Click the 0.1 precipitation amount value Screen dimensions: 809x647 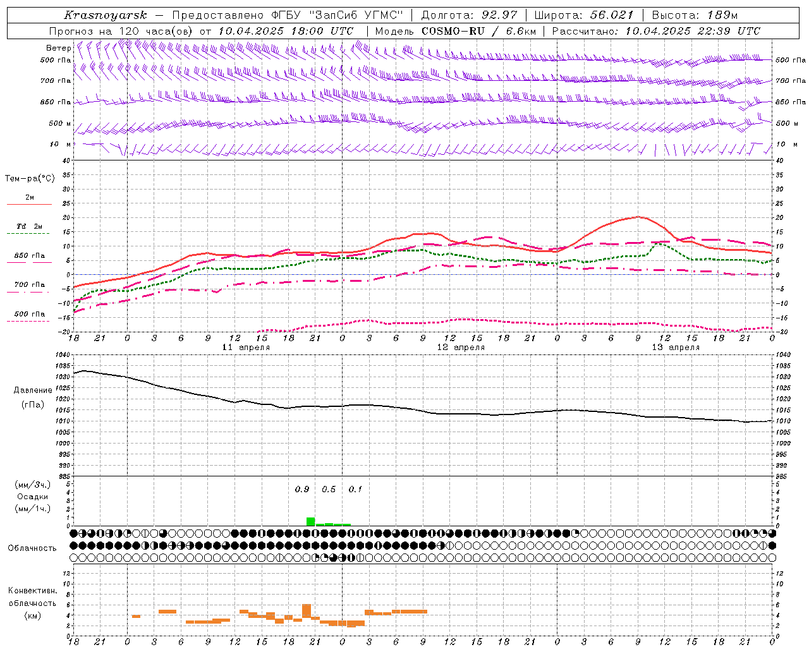[x=355, y=490]
